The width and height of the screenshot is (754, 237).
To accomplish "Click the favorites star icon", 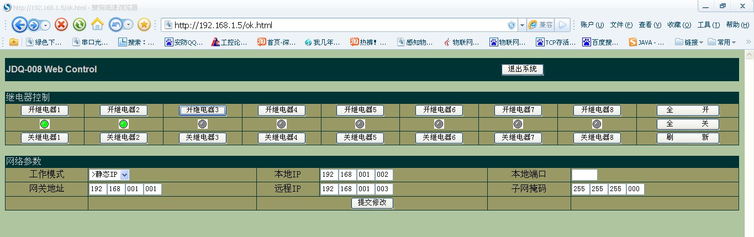I will click(x=144, y=25).
